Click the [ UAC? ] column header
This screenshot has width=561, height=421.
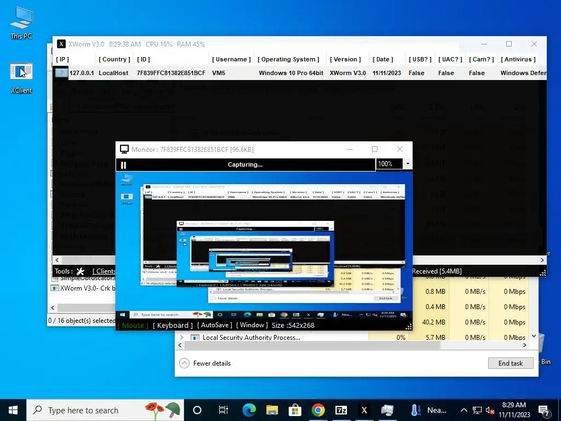tap(450, 59)
